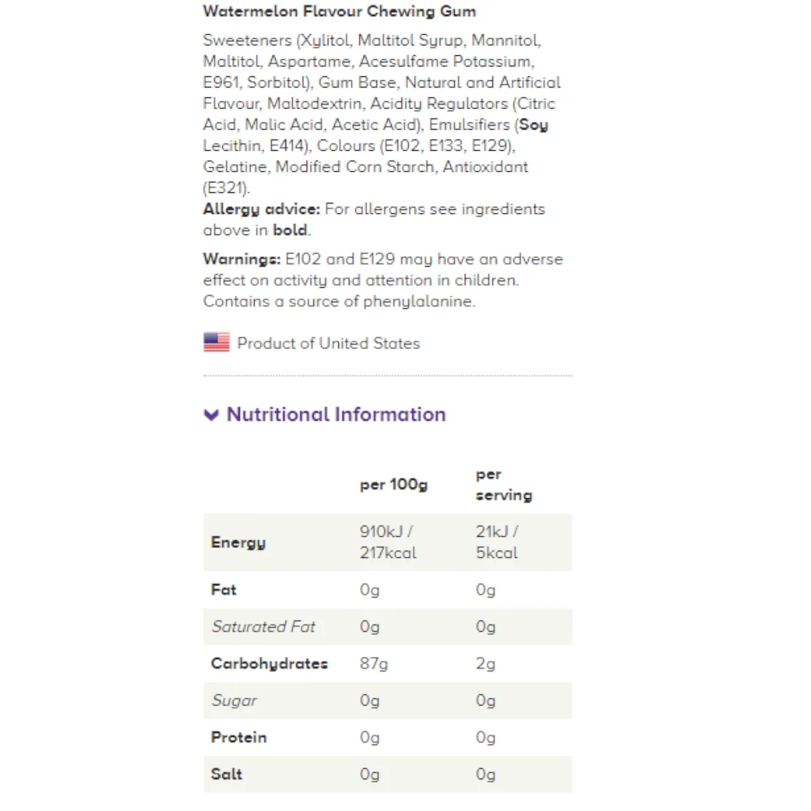The height and width of the screenshot is (811, 811).
Task: Click the Carbohydrates row label
Action: click(x=269, y=663)
